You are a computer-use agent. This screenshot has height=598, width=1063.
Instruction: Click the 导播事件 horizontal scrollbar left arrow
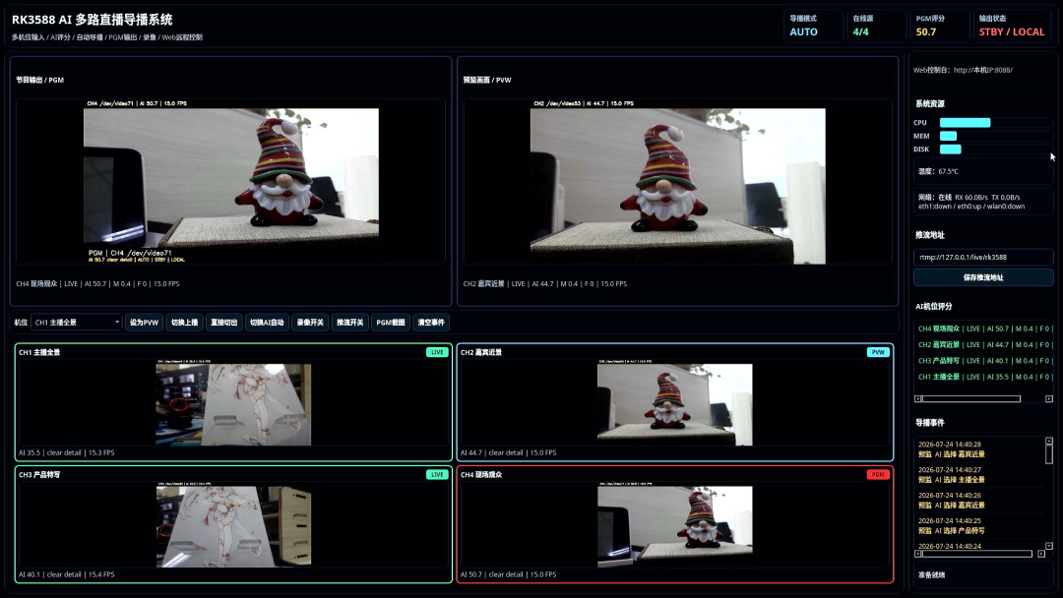[918, 554]
